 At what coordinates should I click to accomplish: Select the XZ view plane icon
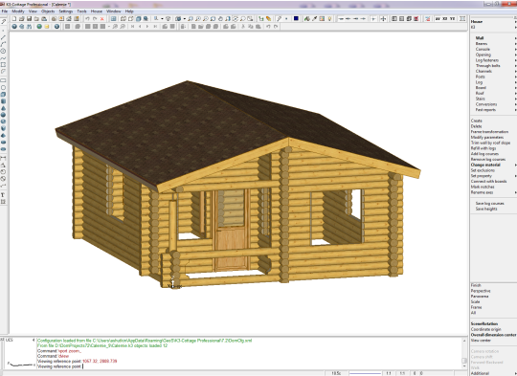click(x=445, y=19)
